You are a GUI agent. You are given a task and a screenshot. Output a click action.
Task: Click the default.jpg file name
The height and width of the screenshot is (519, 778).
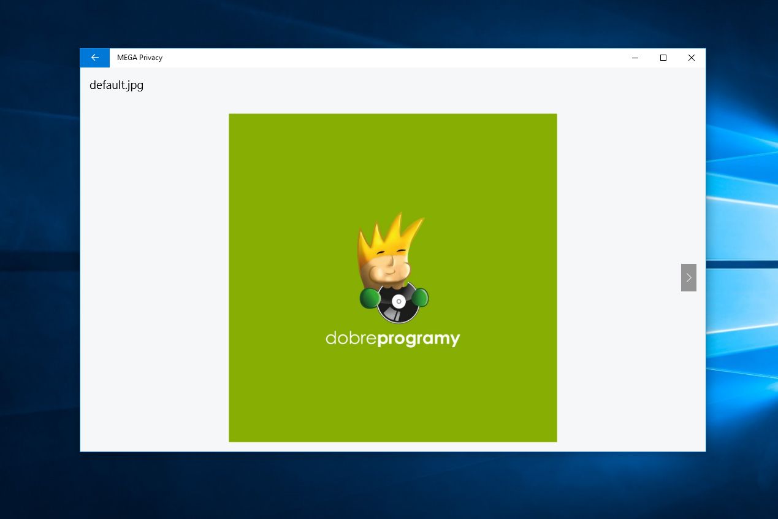[x=116, y=85]
